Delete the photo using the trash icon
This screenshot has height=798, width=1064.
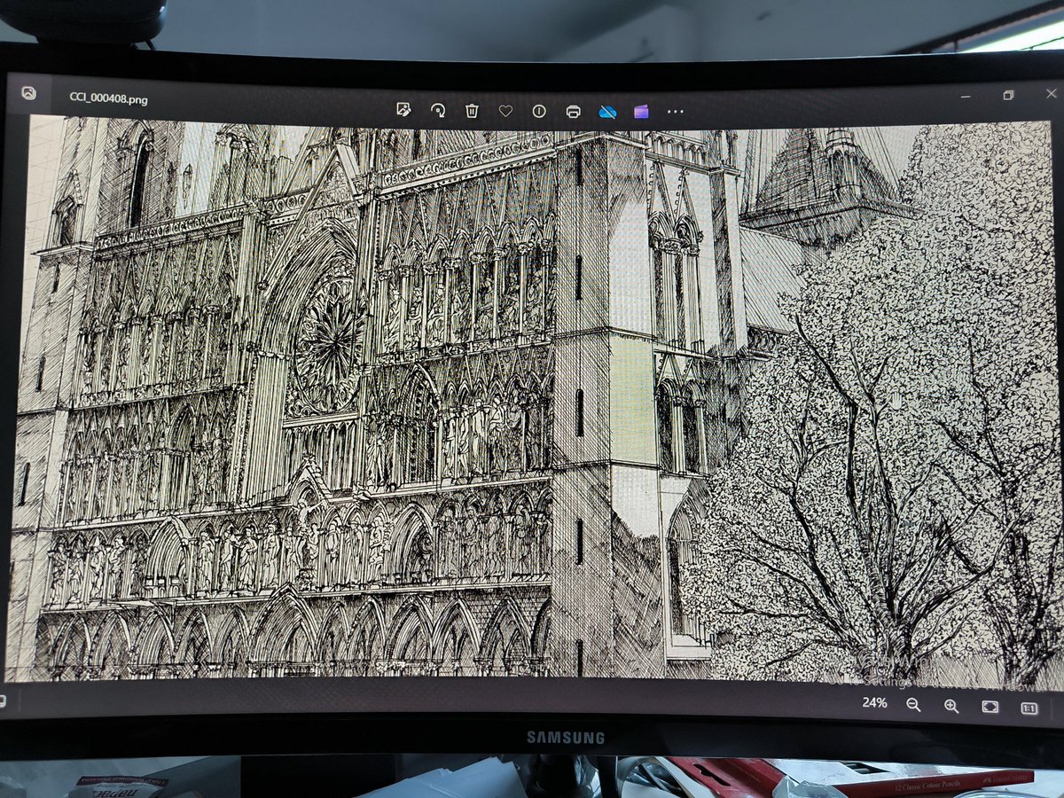(472, 111)
